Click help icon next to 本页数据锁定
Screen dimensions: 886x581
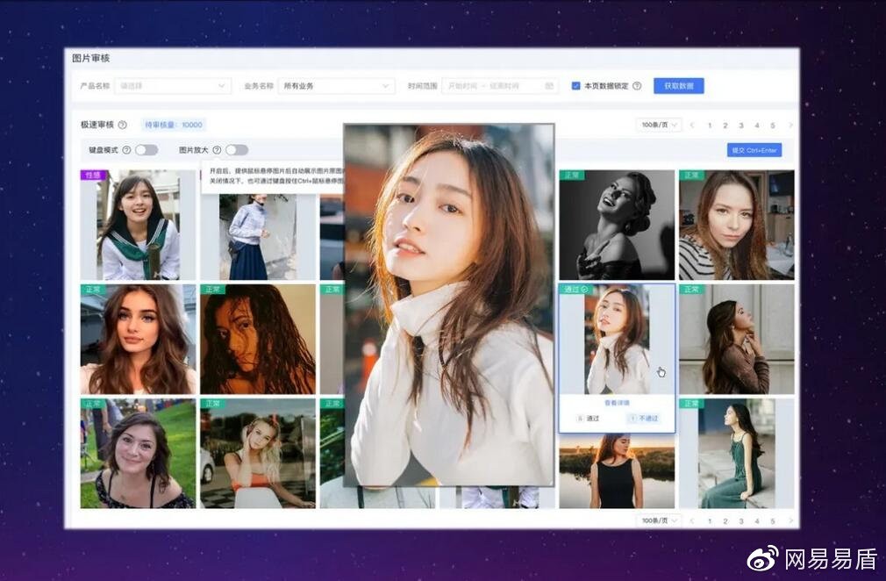(x=637, y=86)
